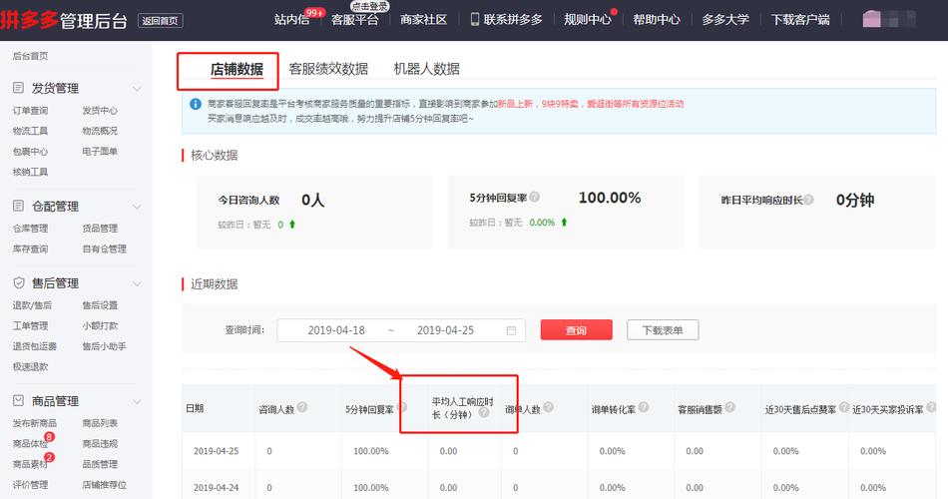Switch to 店铺数据 tab
Screen dimensions: 948x499
tap(237, 69)
